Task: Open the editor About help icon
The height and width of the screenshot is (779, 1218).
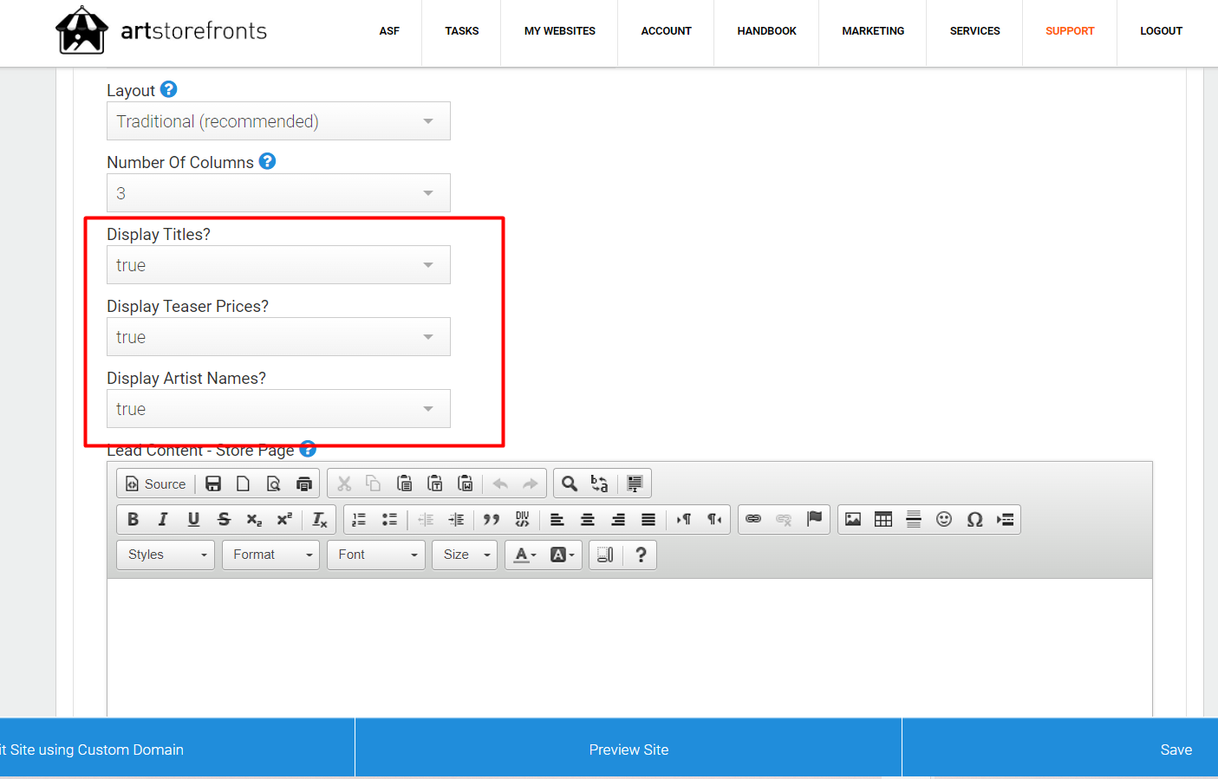Action: [641, 555]
